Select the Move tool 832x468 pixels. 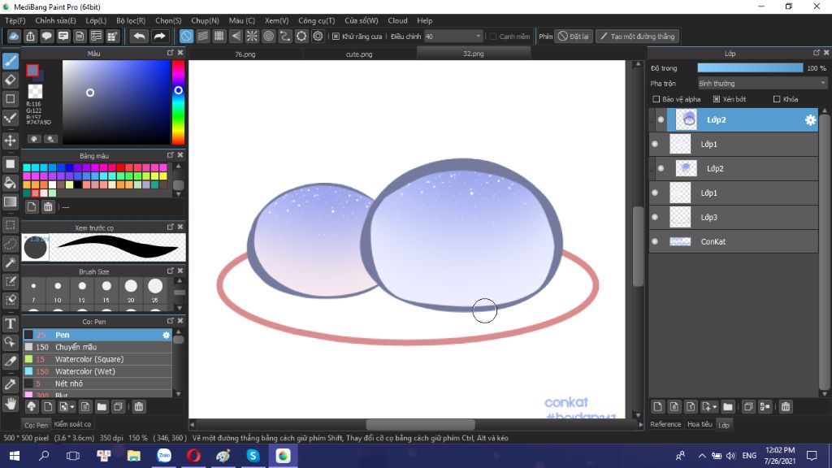click(10, 141)
